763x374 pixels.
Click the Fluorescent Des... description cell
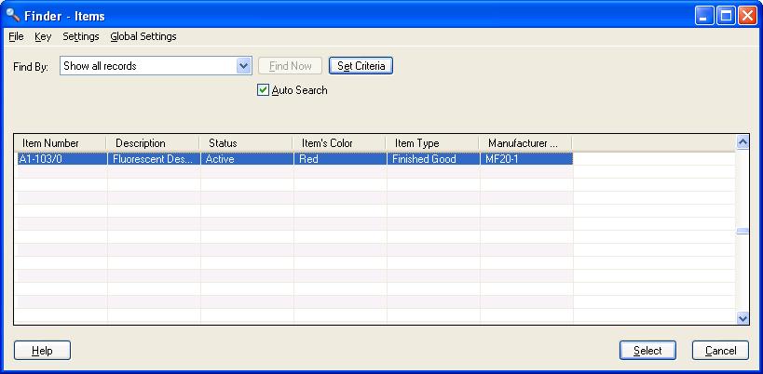point(154,159)
